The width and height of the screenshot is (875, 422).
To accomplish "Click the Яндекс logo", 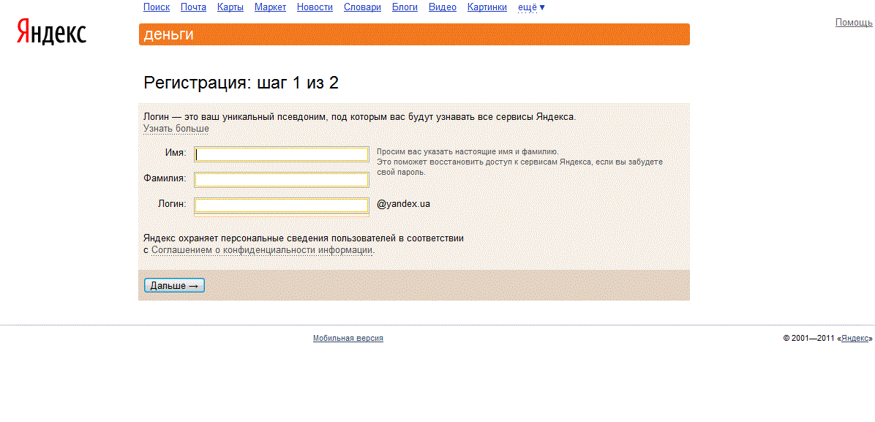I will click(x=51, y=32).
